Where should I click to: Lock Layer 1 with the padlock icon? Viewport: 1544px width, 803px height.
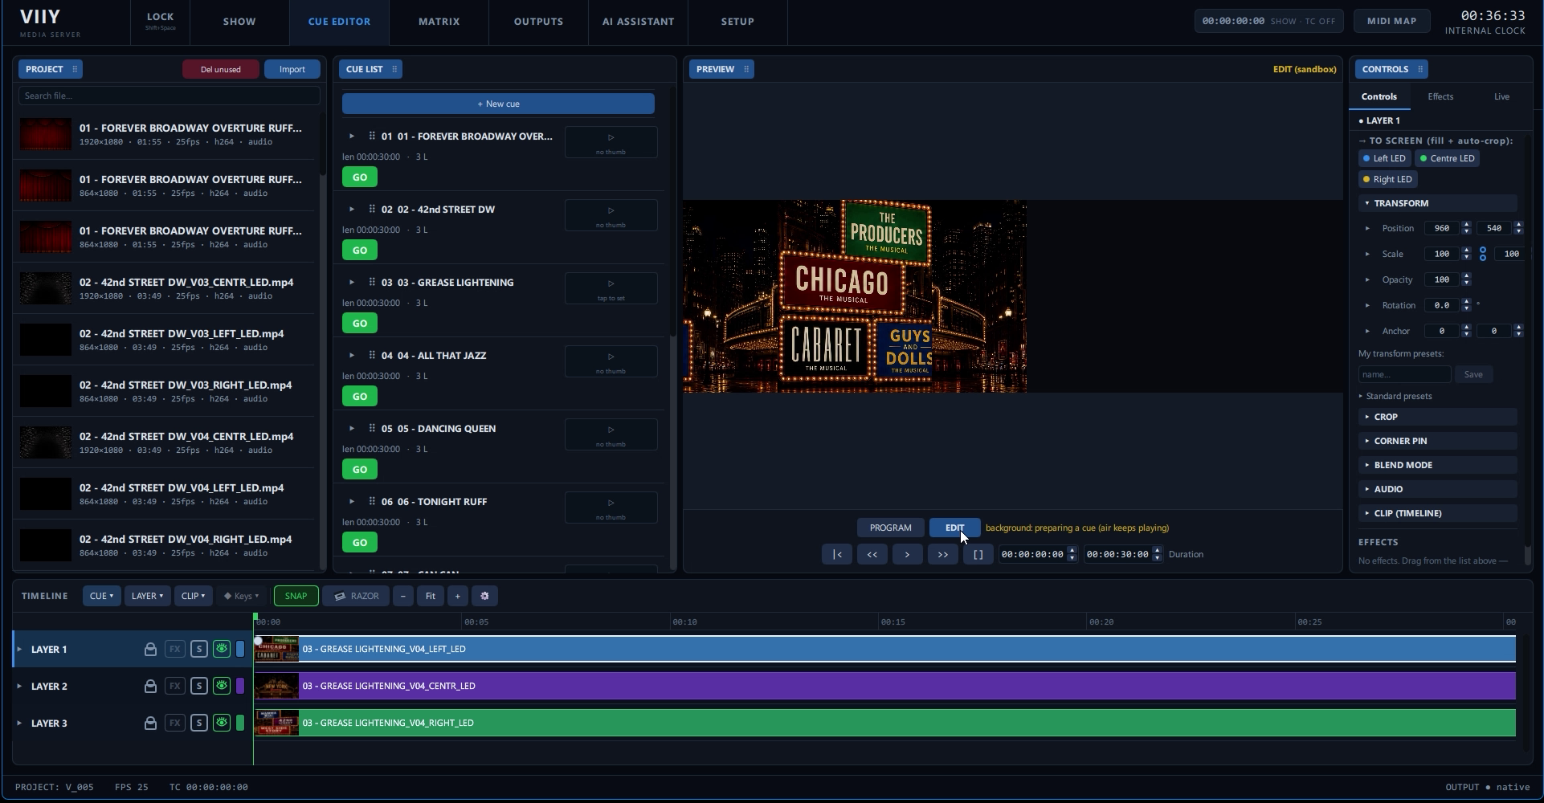point(150,649)
